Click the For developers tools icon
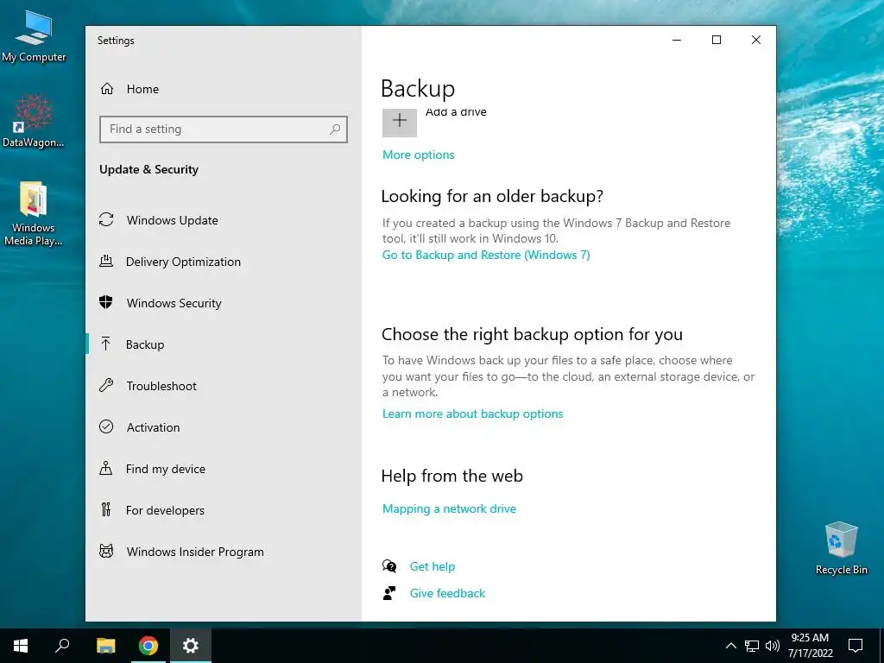884x663 pixels. coord(106,509)
